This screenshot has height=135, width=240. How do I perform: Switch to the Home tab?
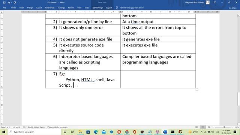[13, 7]
